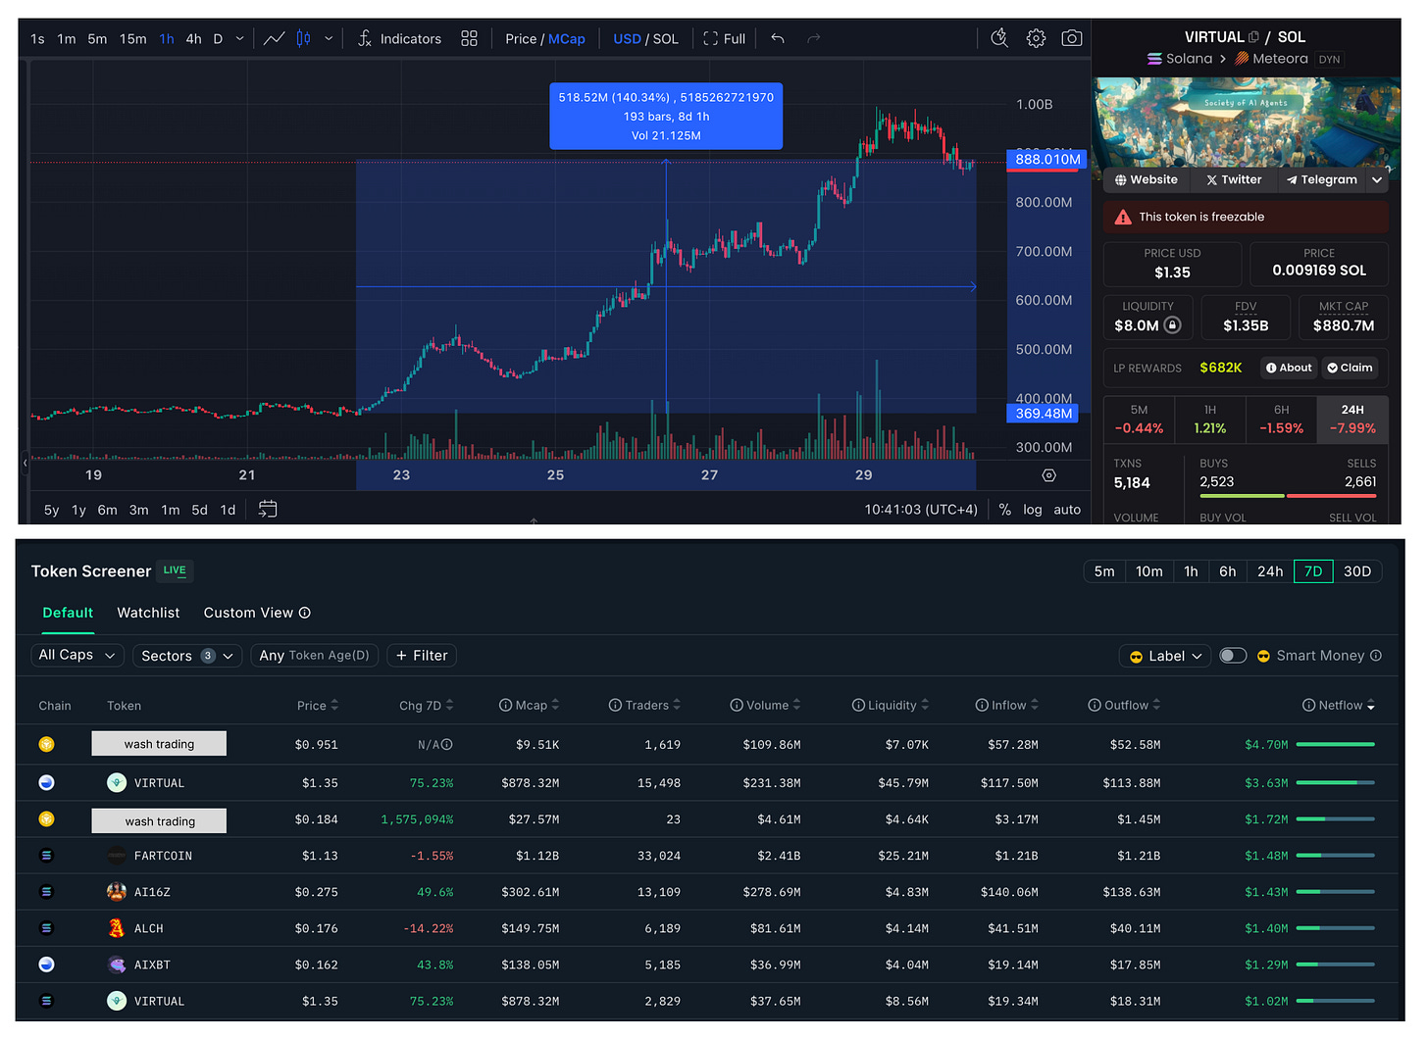Screen dimensions: 1428x1039
Task: Open the Label dropdown
Action: click(x=1165, y=656)
